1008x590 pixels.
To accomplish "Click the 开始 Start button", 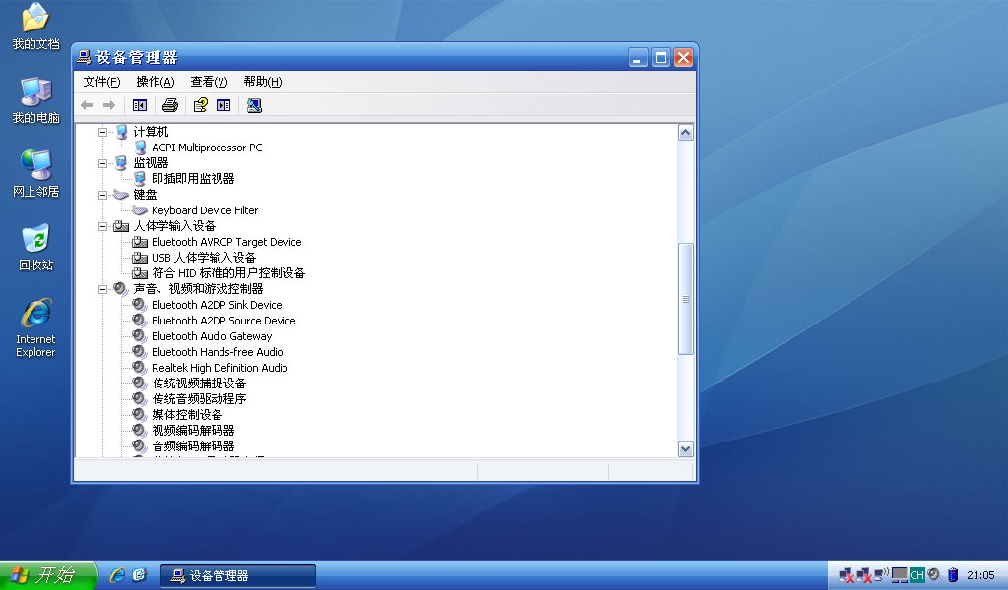I will click(48, 575).
